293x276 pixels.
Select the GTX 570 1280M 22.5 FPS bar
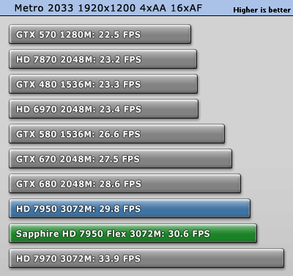tap(100, 34)
